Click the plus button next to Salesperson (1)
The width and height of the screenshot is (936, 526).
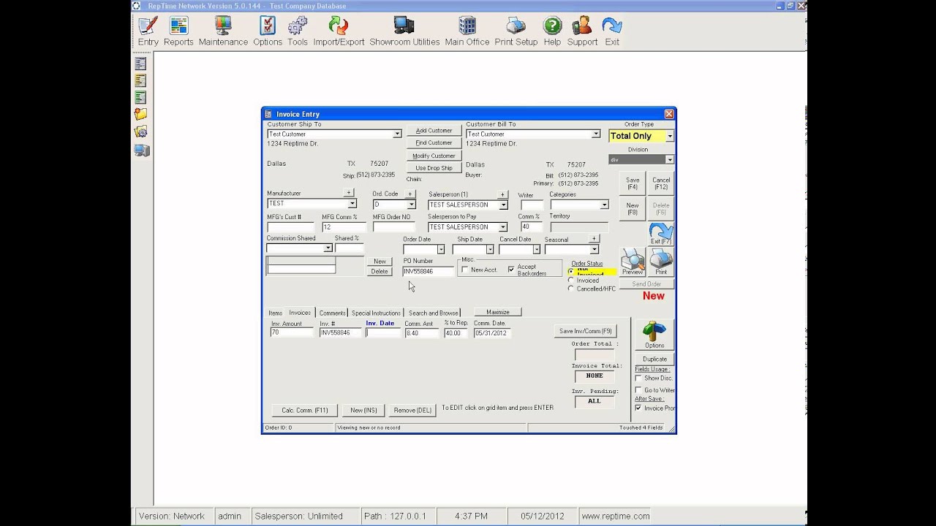[502, 194]
